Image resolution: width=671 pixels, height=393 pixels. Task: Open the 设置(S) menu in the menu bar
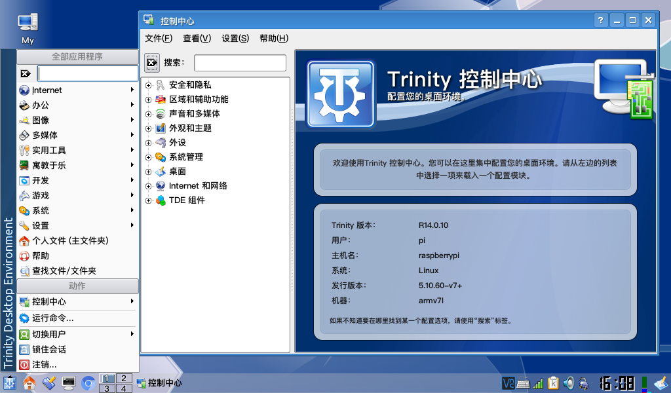coord(235,39)
